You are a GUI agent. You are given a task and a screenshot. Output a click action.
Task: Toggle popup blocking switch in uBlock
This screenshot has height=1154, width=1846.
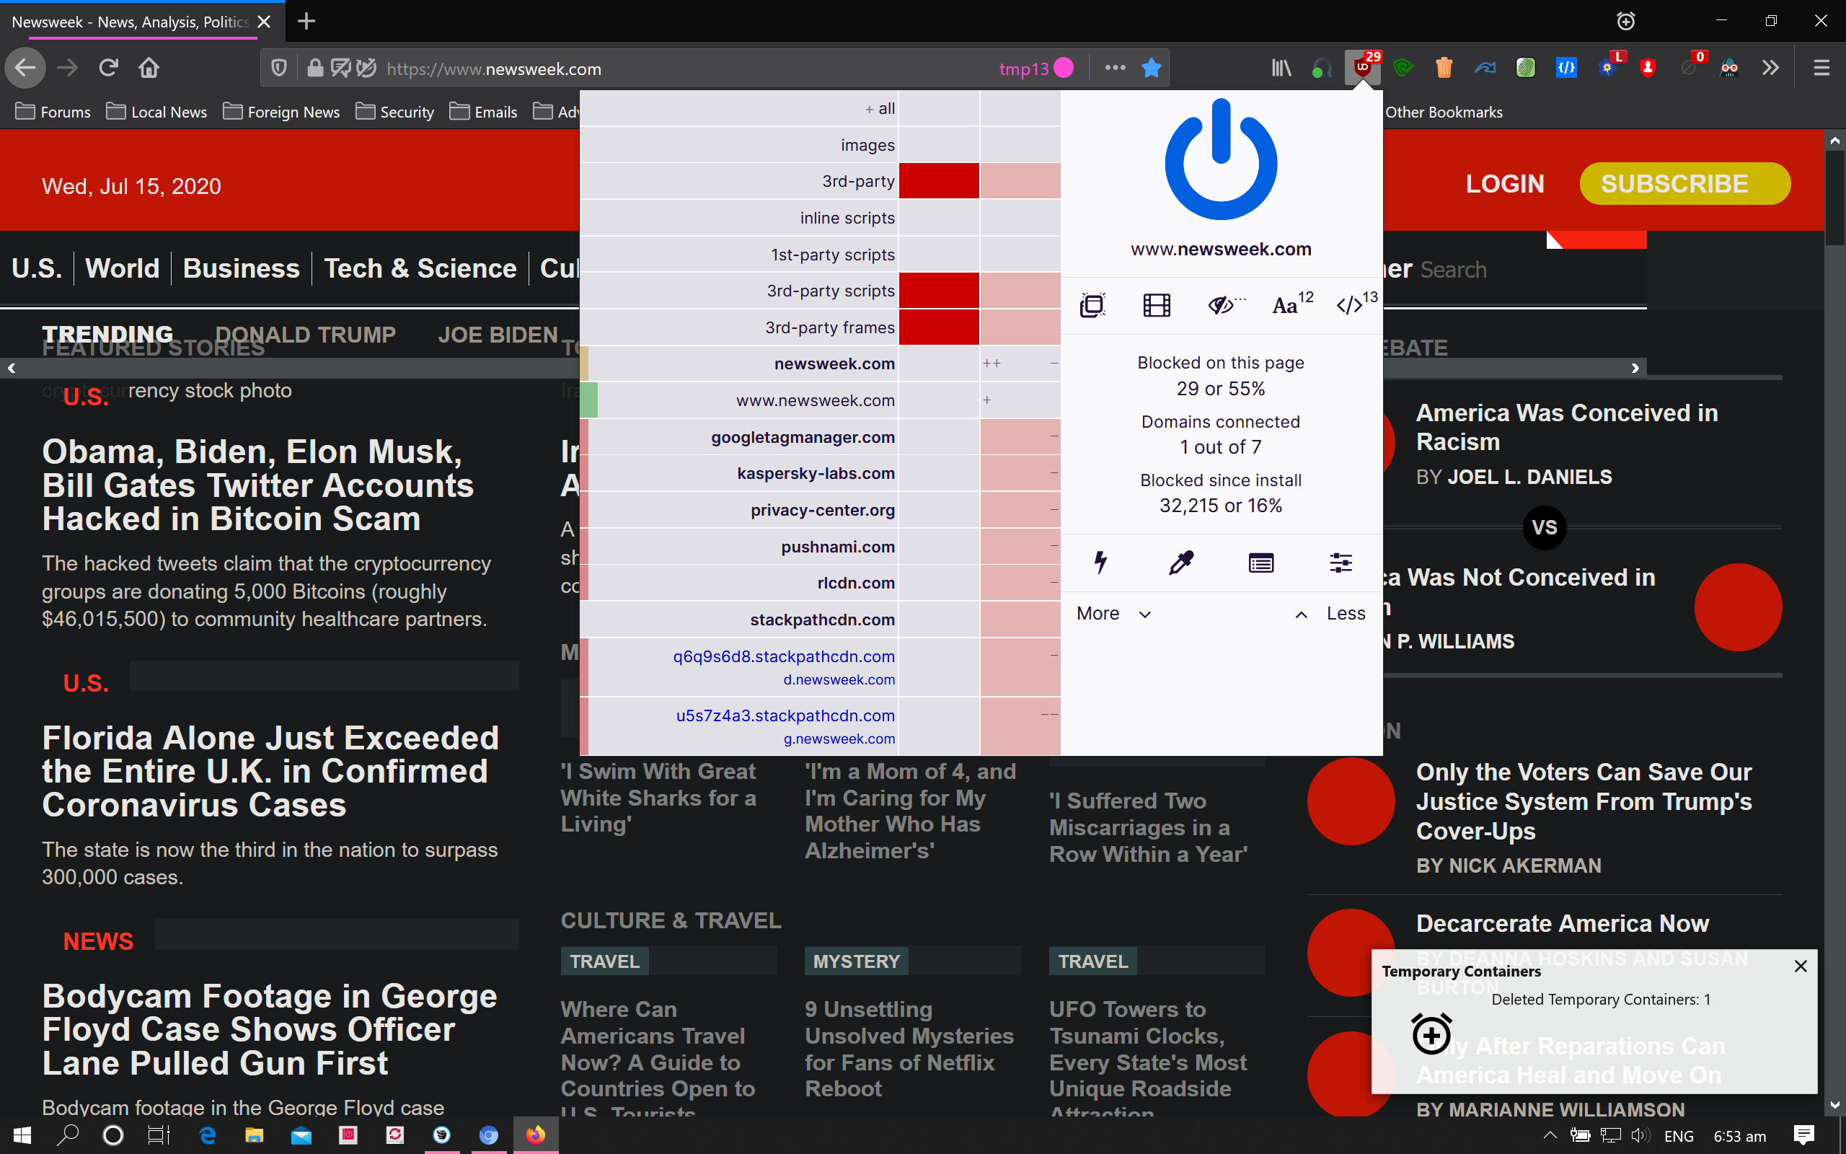click(x=1092, y=305)
